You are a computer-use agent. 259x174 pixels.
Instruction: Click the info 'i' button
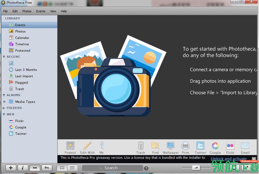23,168
